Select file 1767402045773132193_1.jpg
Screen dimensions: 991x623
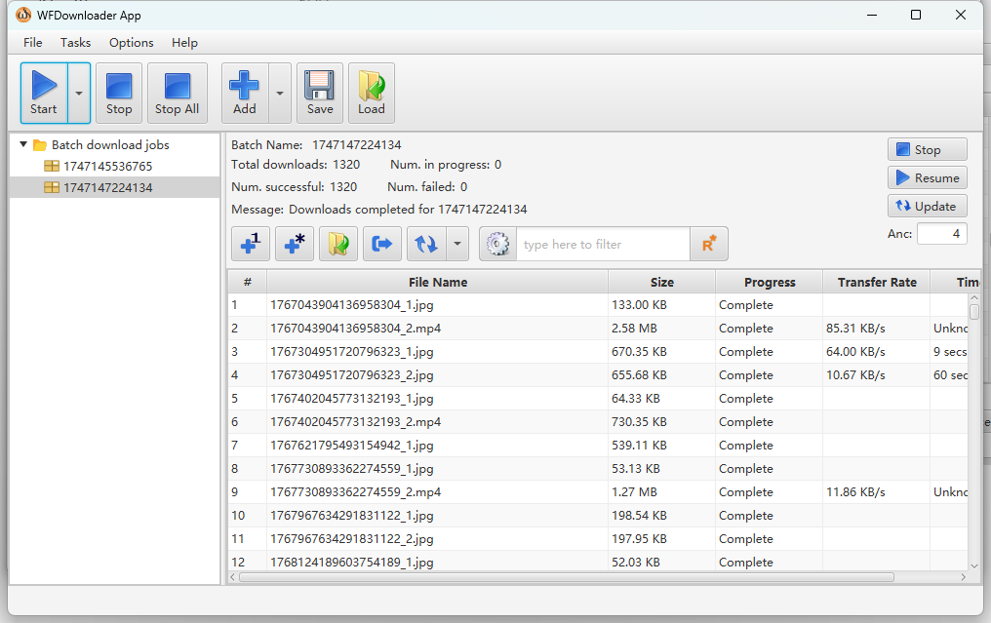[352, 398]
